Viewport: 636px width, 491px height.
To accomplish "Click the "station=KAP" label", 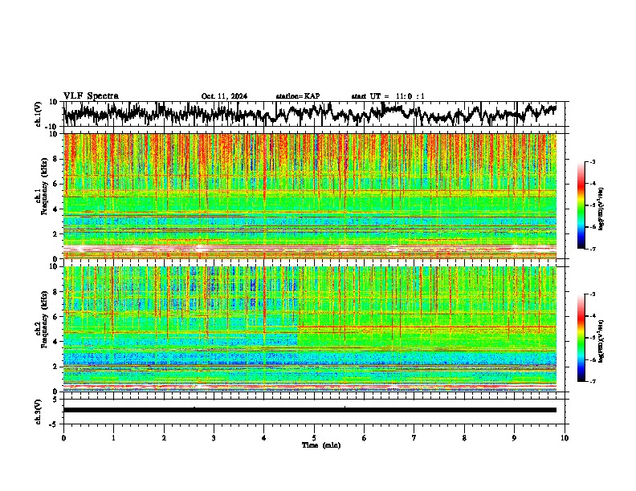I will coord(298,96).
